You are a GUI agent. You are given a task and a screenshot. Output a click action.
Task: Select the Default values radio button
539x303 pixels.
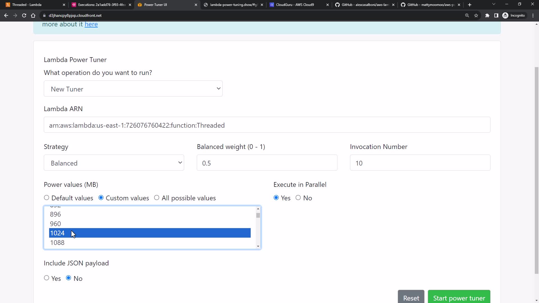point(47,198)
